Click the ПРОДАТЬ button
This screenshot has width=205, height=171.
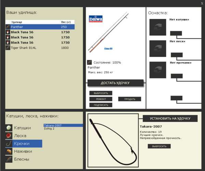[129, 99]
